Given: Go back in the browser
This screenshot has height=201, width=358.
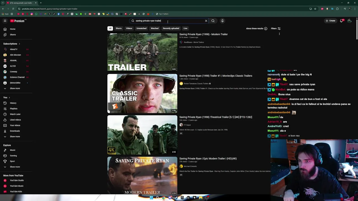Looking at the screenshot, I should point(3,9).
